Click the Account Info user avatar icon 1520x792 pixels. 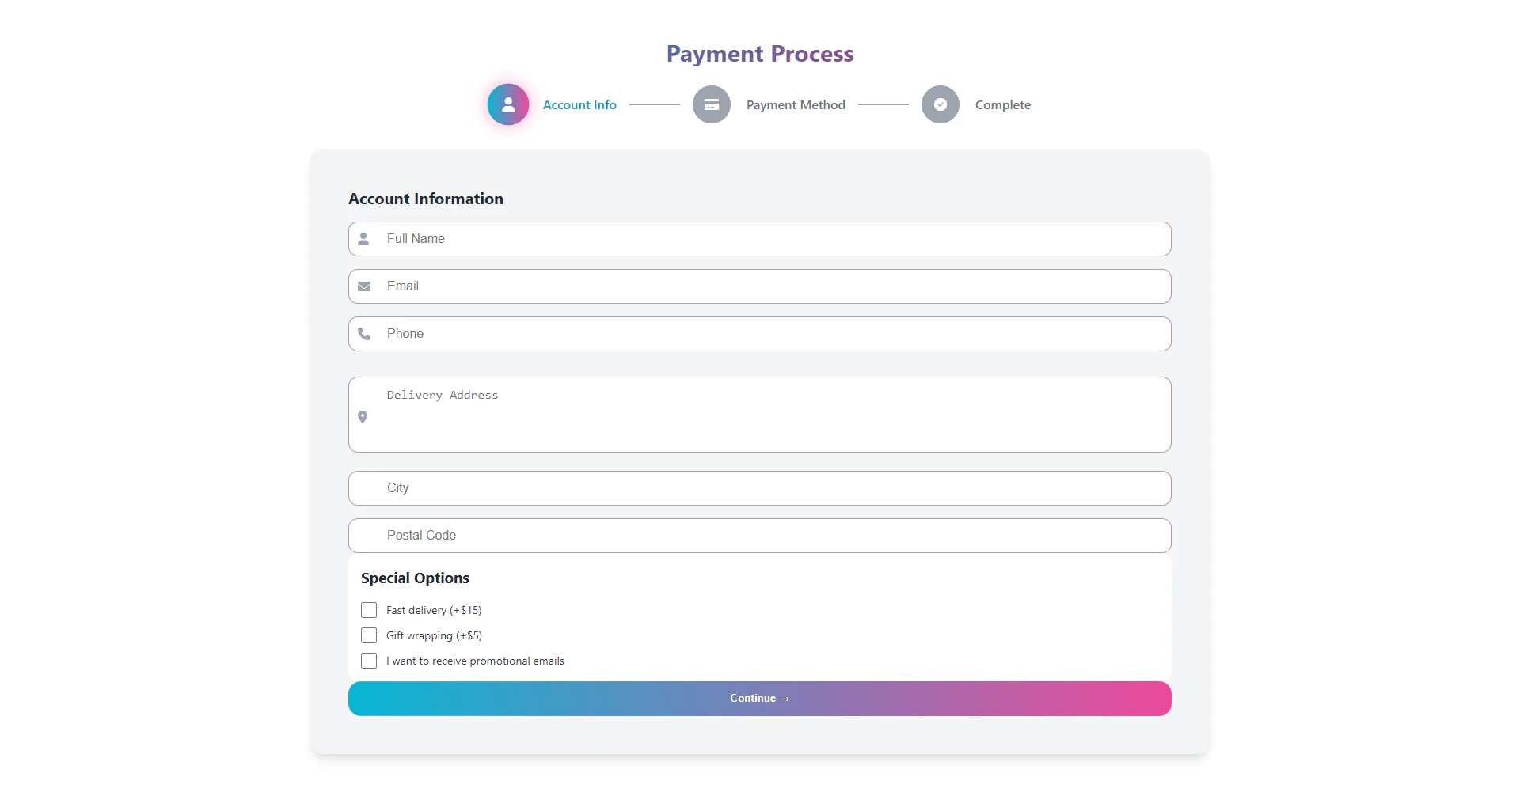(x=507, y=104)
